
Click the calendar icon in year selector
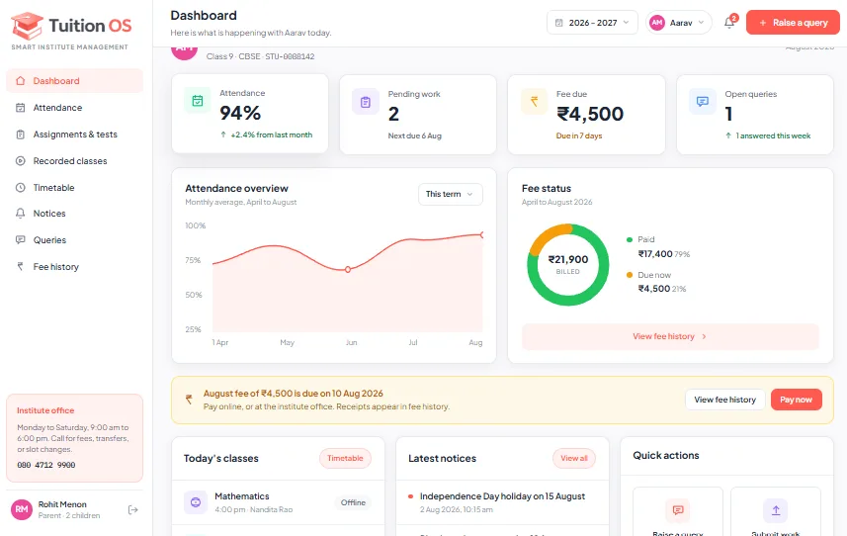(x=559, y=23)
